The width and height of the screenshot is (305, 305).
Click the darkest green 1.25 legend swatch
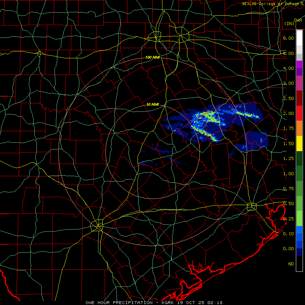pyautogui.click(x=299, y=158)
